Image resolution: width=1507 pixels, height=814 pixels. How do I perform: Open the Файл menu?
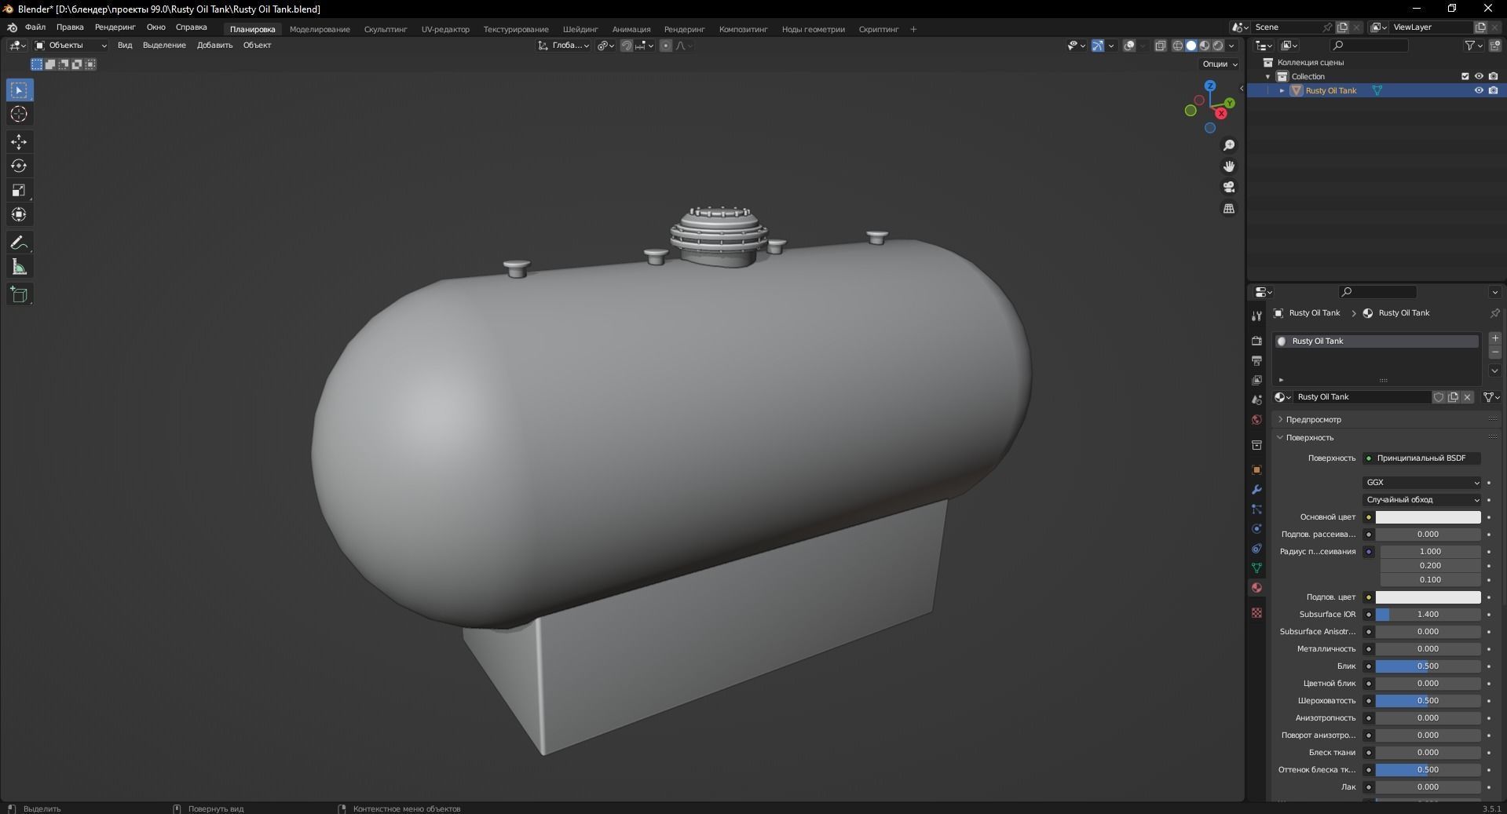[35, 27]
